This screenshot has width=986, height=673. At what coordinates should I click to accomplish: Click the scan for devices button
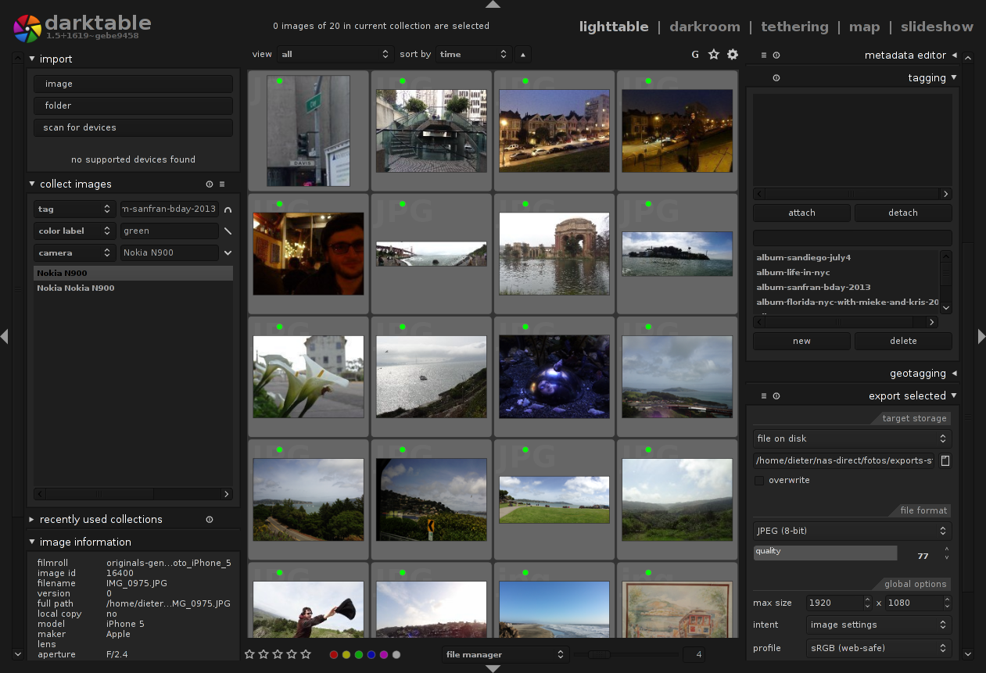tap(133, 127)
